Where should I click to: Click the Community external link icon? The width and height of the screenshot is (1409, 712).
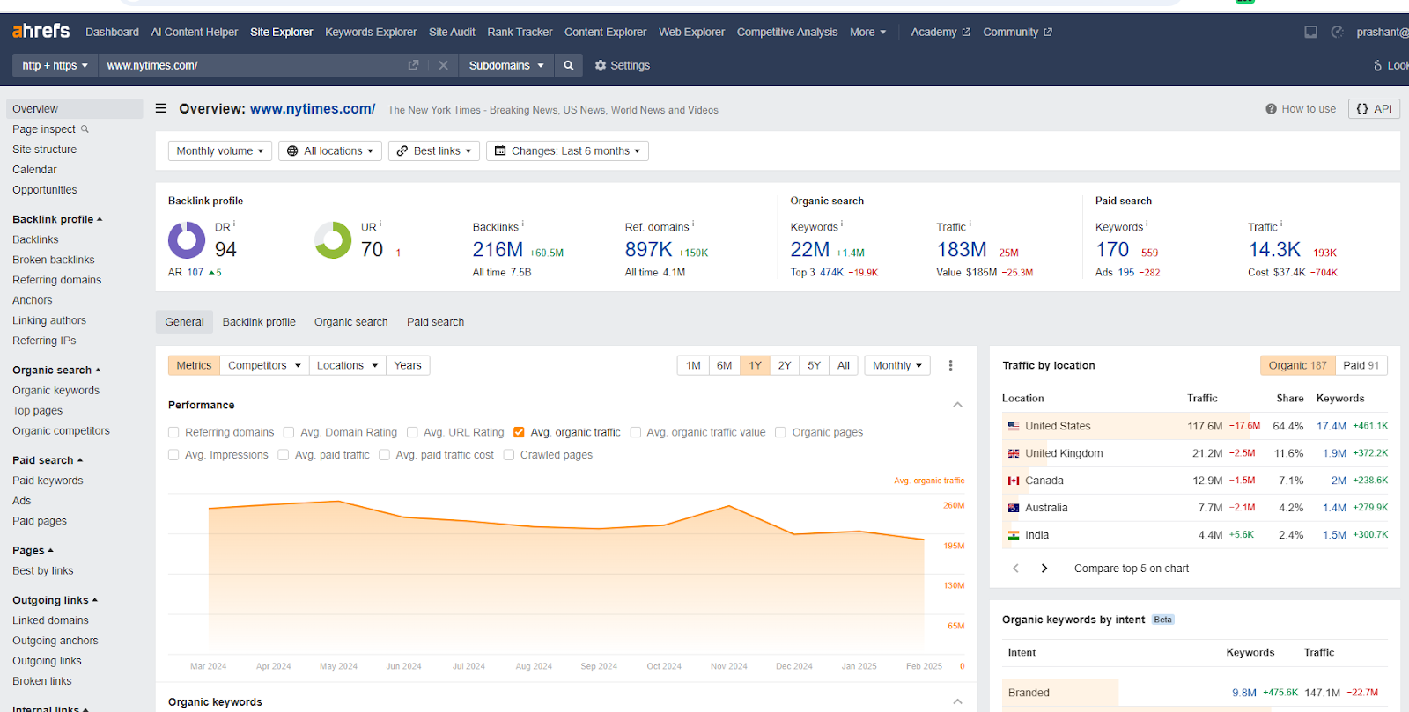coord(1048,32)
